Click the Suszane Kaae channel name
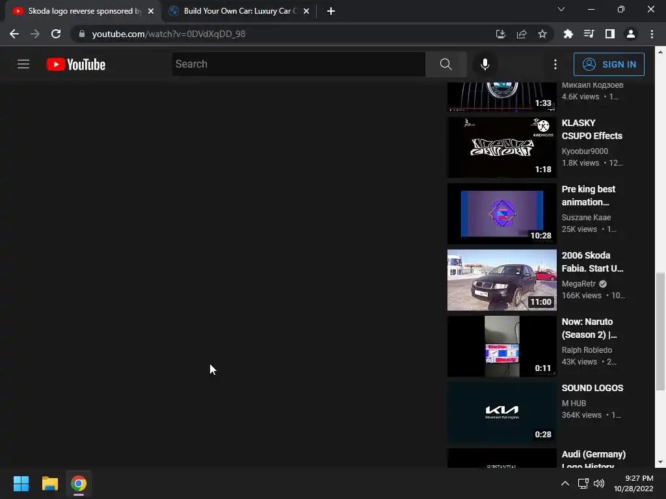The width and height of the screenshot is (666, 499). point(586,217)
